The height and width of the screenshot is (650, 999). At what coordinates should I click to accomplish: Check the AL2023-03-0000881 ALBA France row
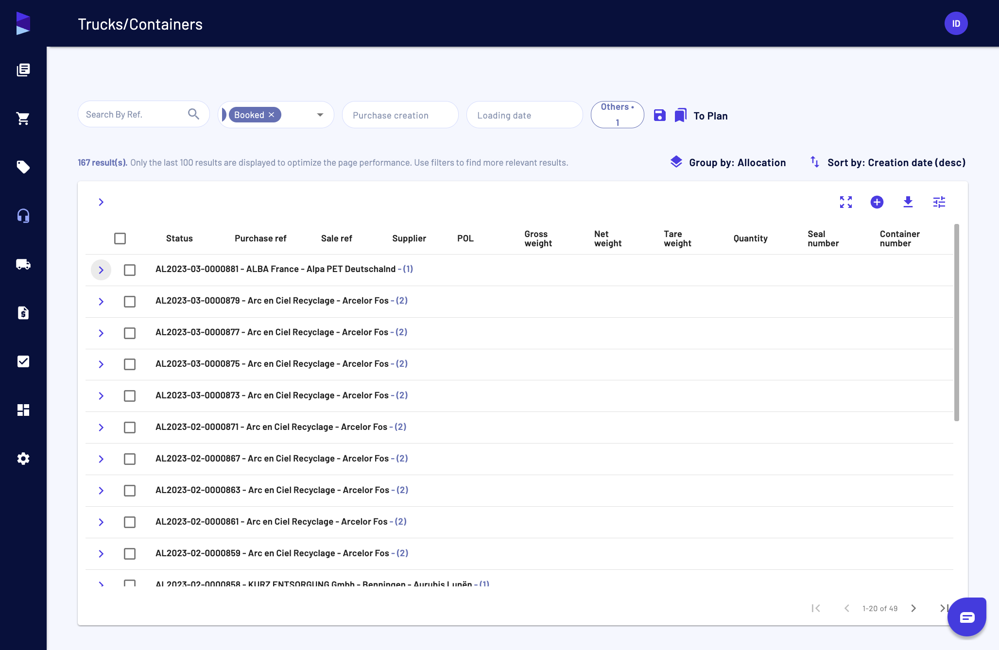(130, 270)
